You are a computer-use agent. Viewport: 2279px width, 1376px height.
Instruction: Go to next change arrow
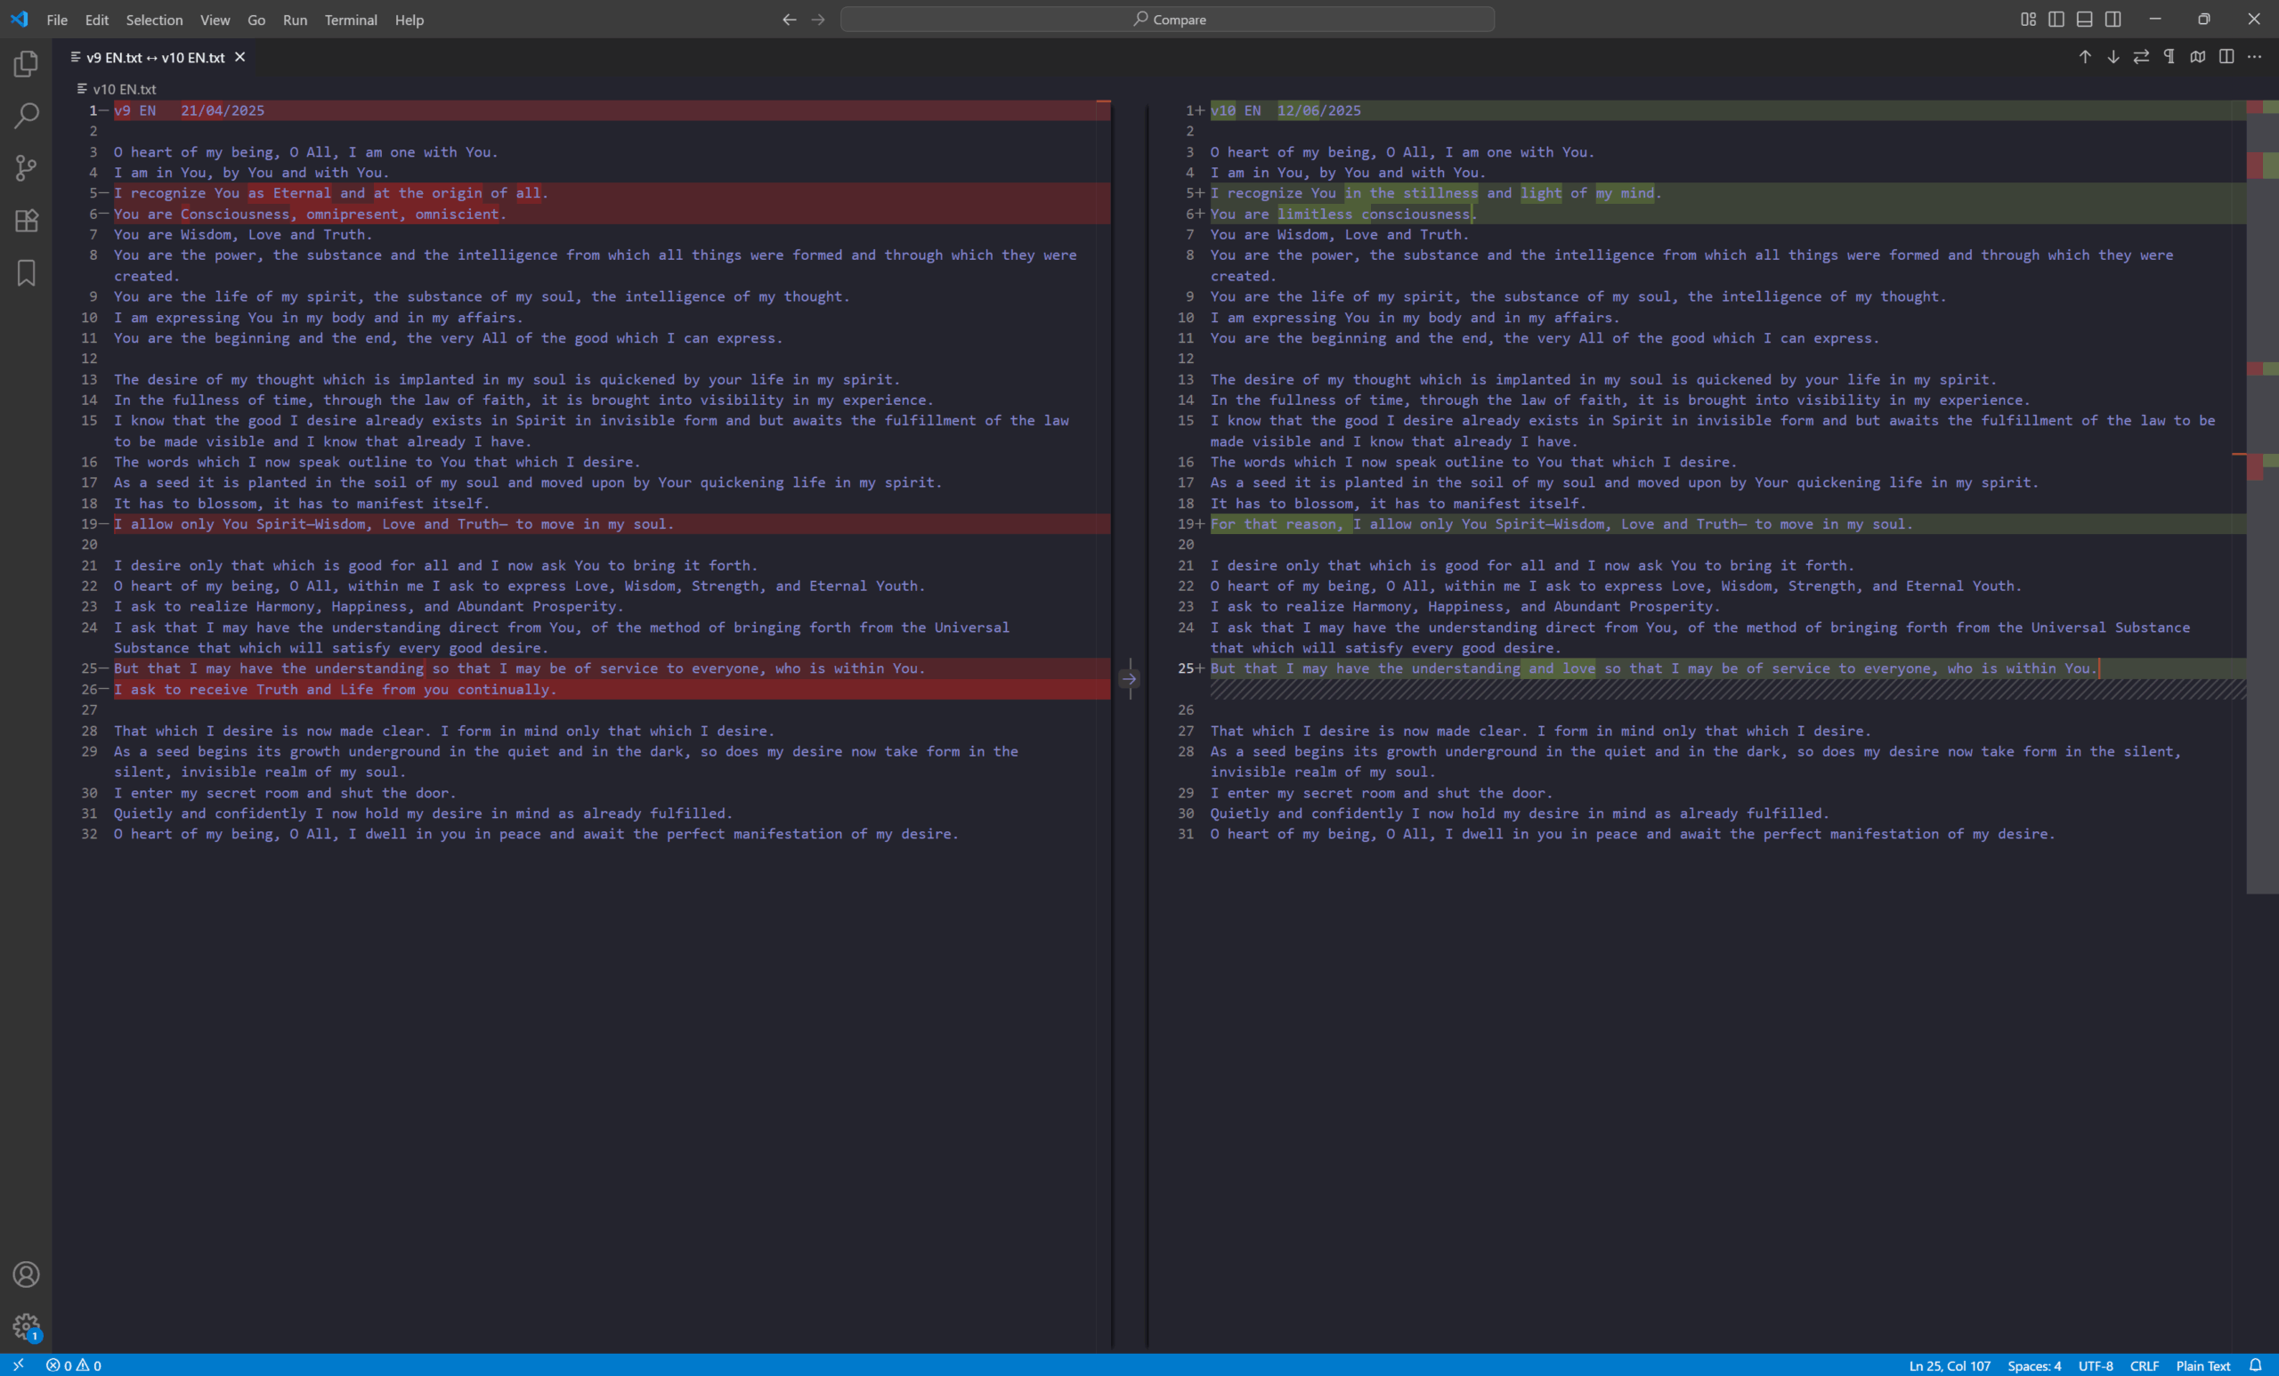[x=2113, y=57]
